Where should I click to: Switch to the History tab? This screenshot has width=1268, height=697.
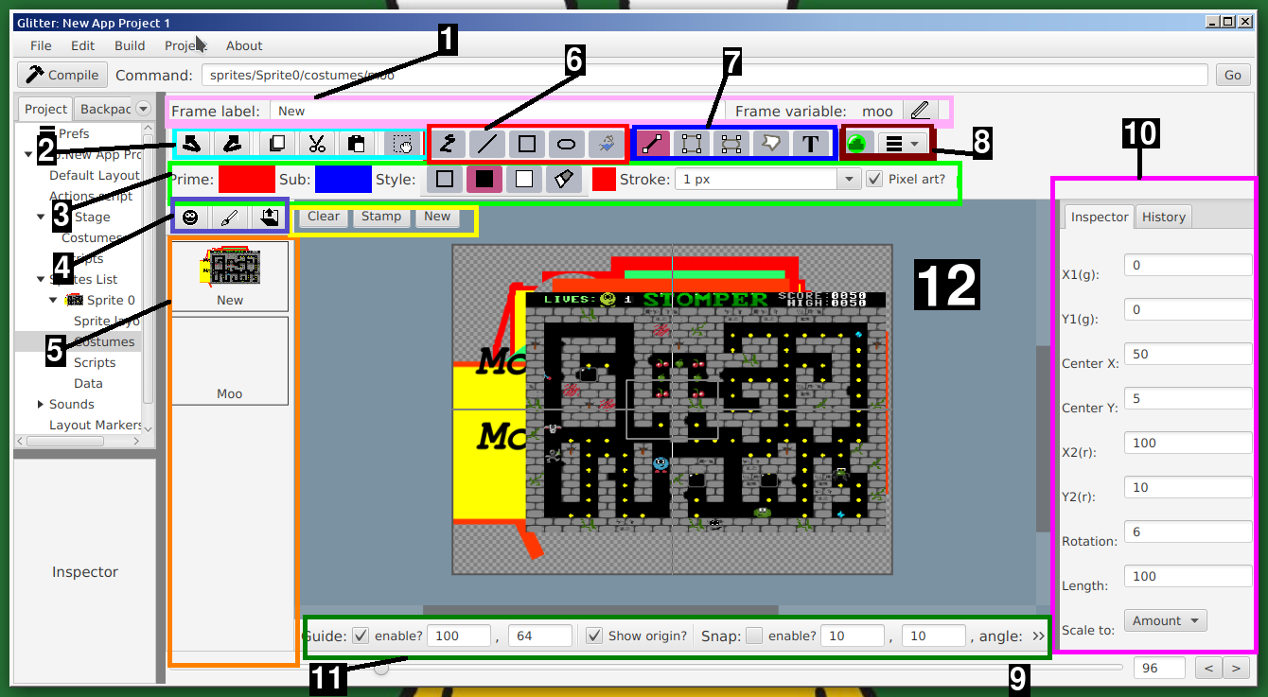coord(1163,217)
